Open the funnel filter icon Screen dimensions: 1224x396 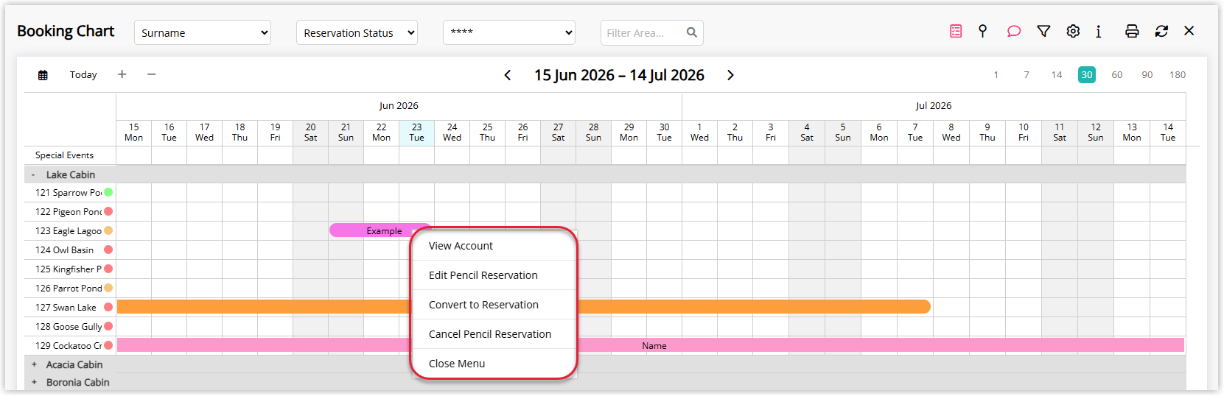pyautogui.click(x=1043, y=31)
